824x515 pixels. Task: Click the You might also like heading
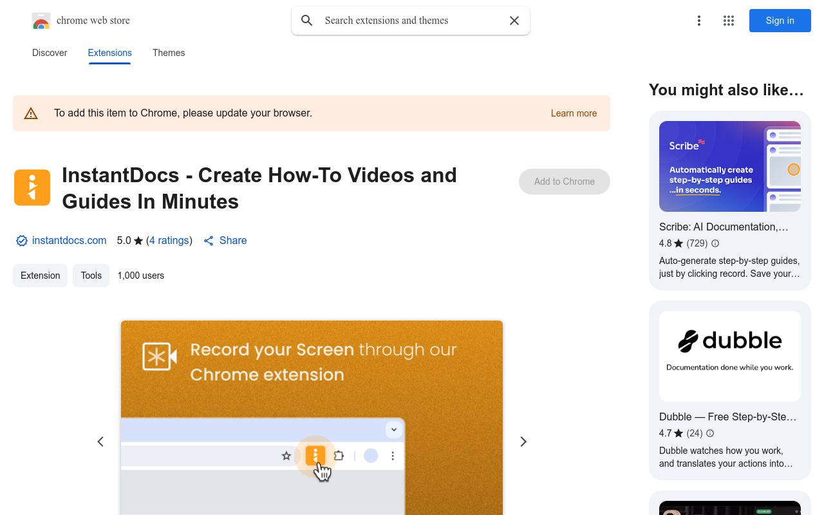(x=726, y=90)
